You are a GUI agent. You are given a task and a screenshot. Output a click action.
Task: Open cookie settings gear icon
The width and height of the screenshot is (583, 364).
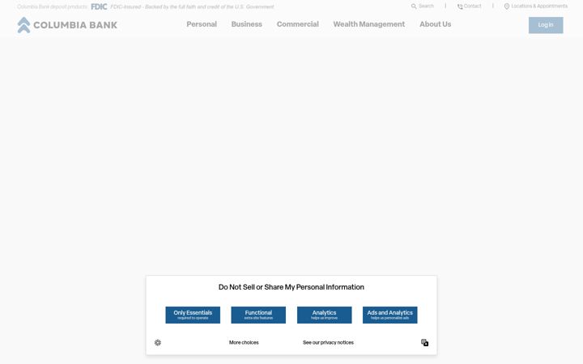point(158,342)
